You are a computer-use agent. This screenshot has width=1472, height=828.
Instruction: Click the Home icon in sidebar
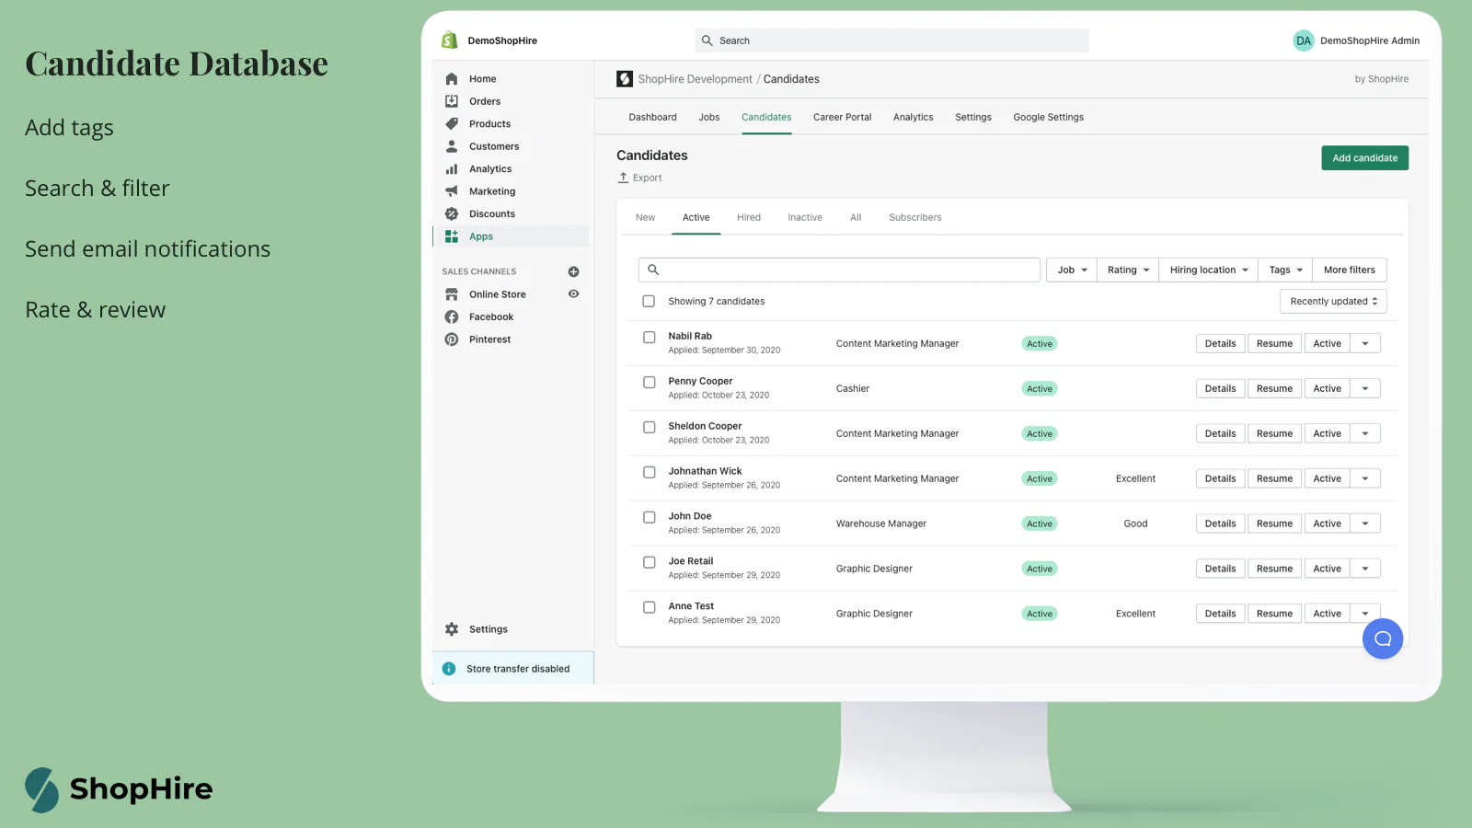452,79
